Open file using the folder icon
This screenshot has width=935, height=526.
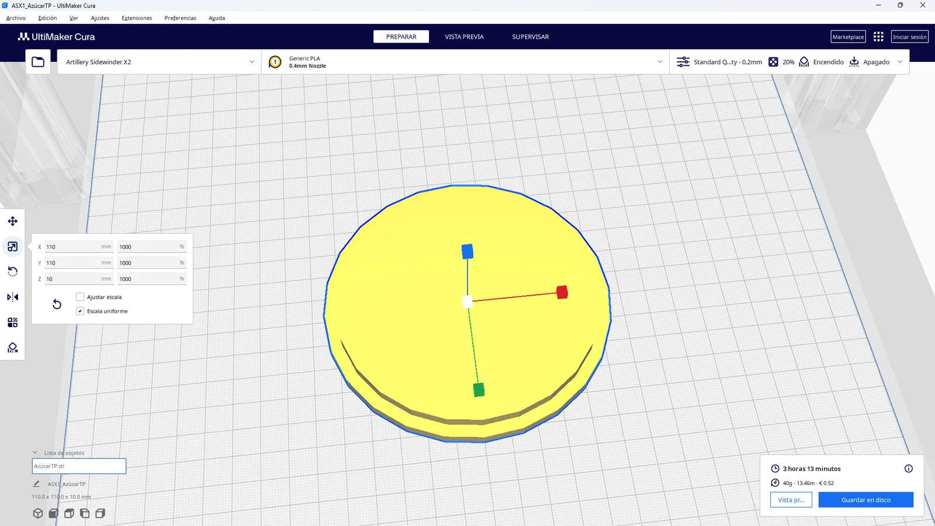(38, 61)
